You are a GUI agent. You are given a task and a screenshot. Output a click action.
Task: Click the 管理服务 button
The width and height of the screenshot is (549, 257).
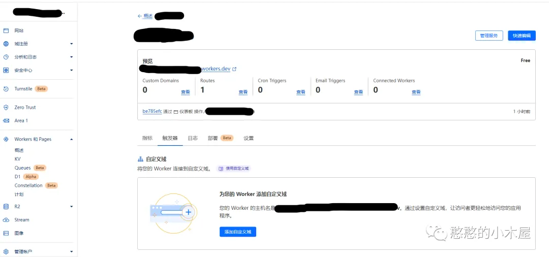(x=489, y=36)
